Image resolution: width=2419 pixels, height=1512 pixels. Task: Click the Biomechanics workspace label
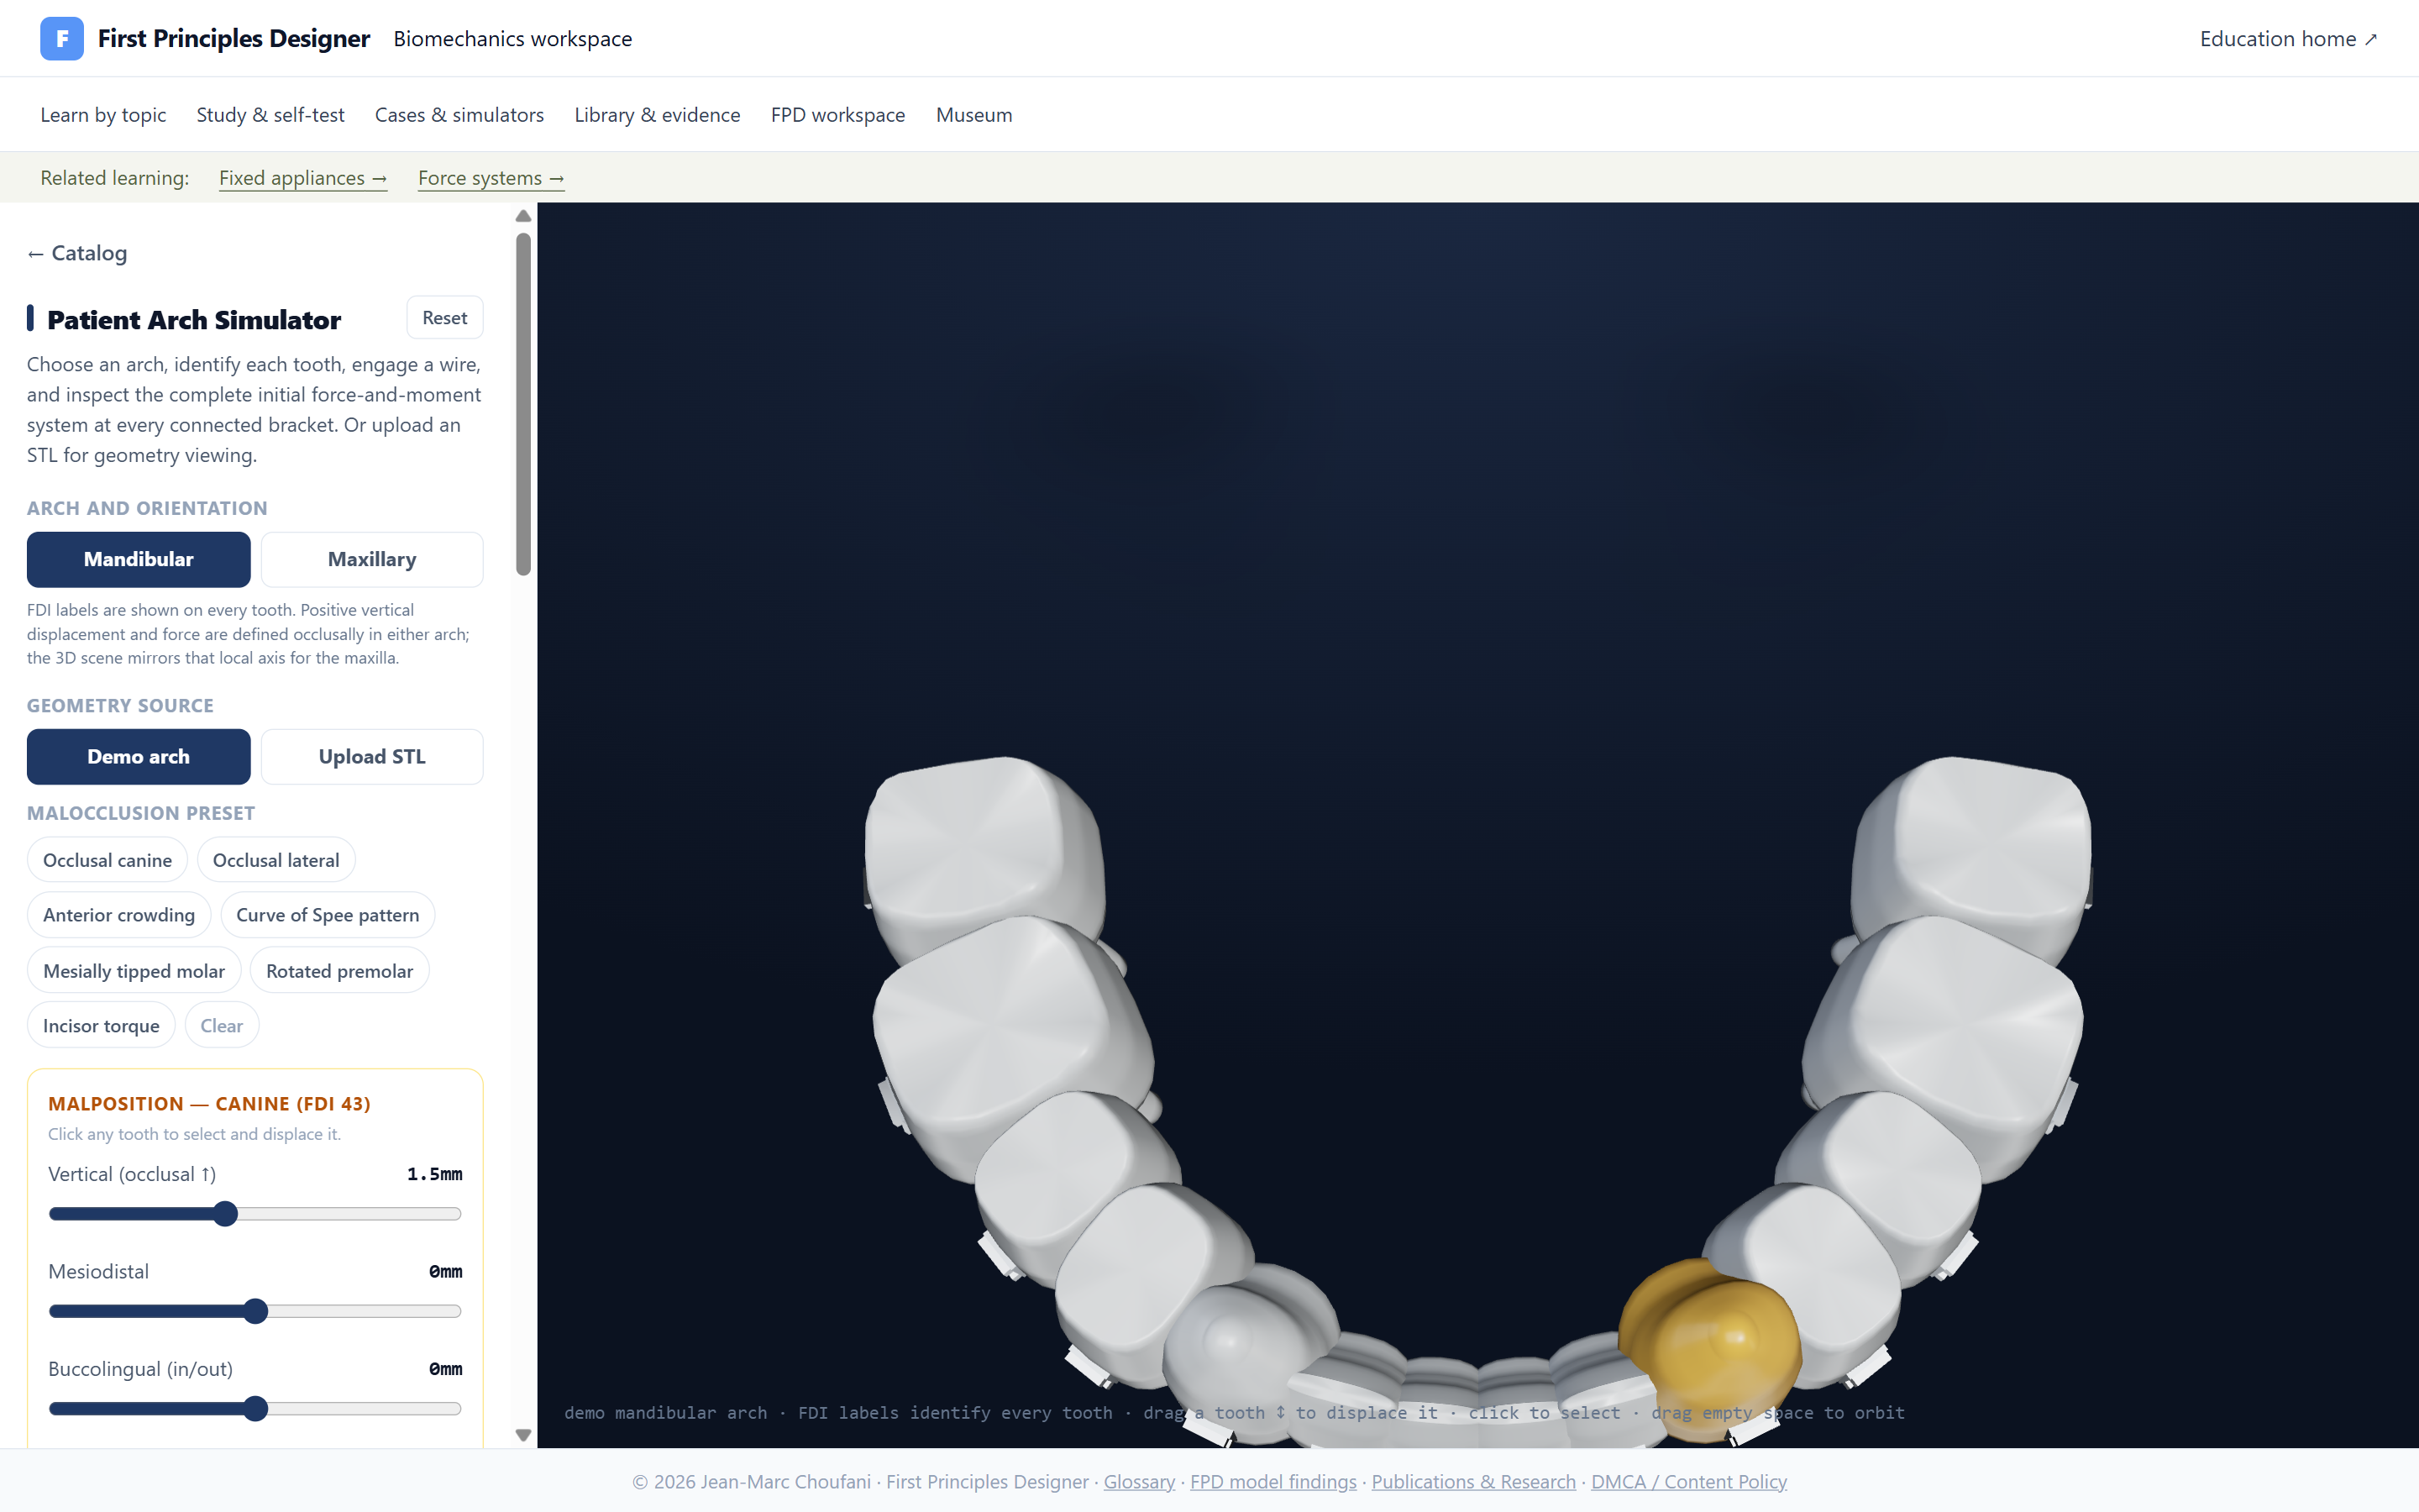(513, 38)
